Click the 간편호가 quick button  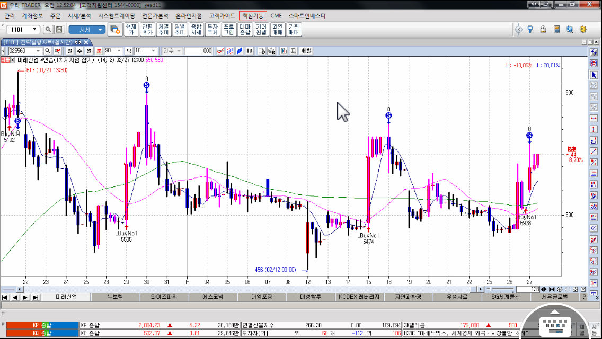click(x=147, y=30)
